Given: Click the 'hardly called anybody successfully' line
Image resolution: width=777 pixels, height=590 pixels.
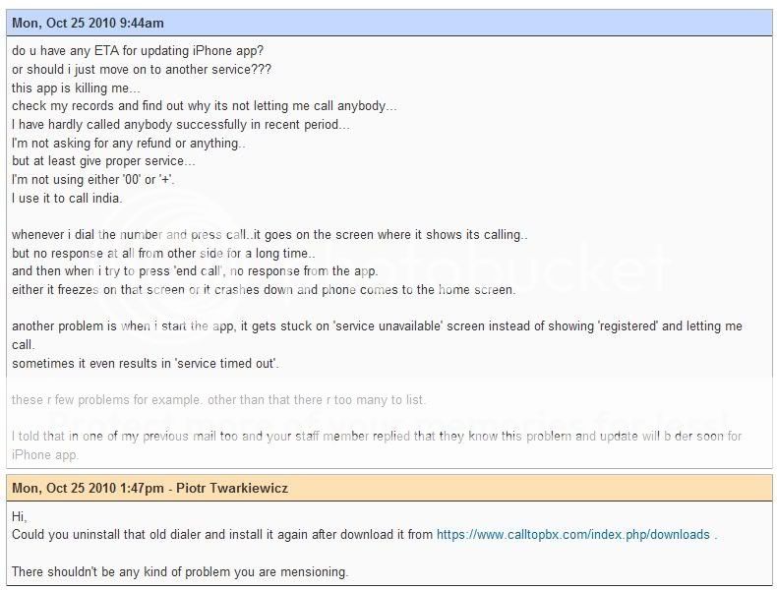Looking at the screenshot, I should point(181,125).
